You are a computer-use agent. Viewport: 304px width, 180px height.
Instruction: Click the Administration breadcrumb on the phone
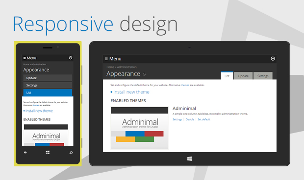(39, 65)
